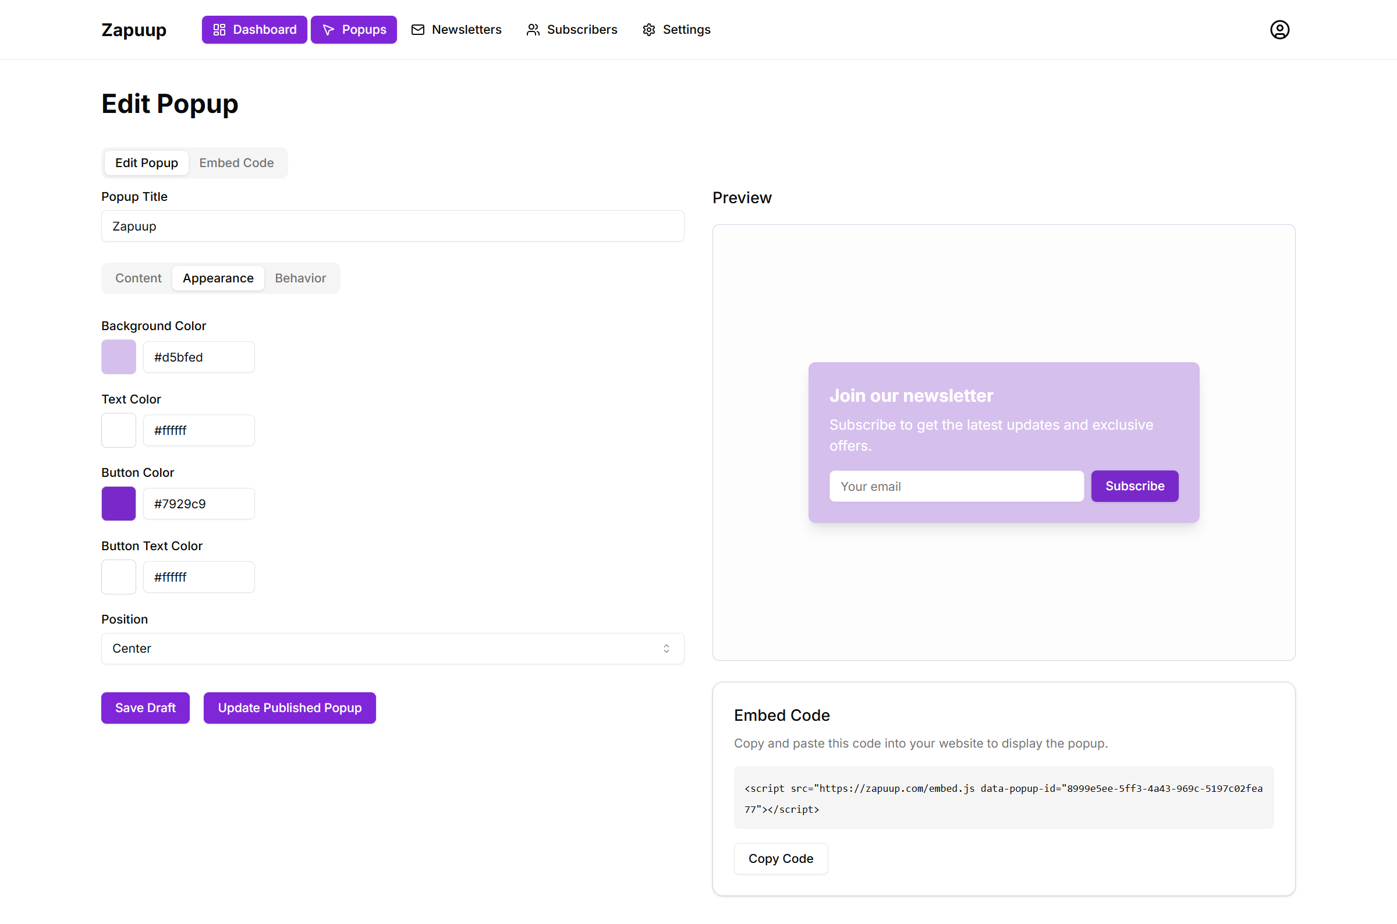Click the Zapuup logo
This screenshot has width=1397, height=924.
point(134,30)
